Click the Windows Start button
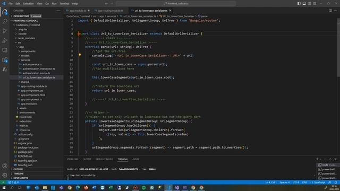Image resolution: width=340 pixels, height=191 pixels. point(4,187)
